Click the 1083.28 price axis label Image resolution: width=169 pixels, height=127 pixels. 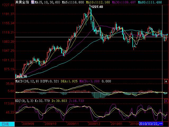[x=8, y=41]
